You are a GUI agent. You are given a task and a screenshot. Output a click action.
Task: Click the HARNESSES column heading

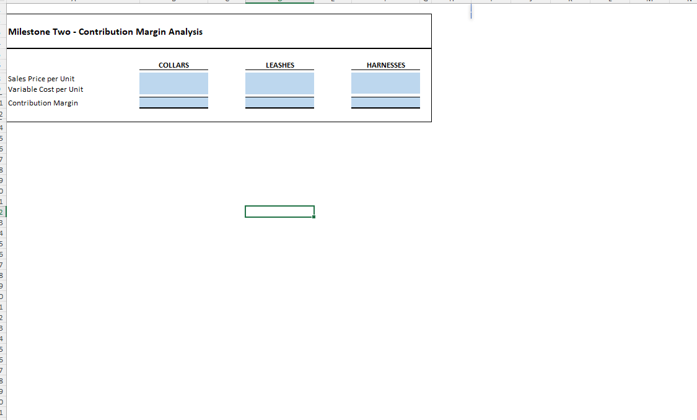[385, 65]
